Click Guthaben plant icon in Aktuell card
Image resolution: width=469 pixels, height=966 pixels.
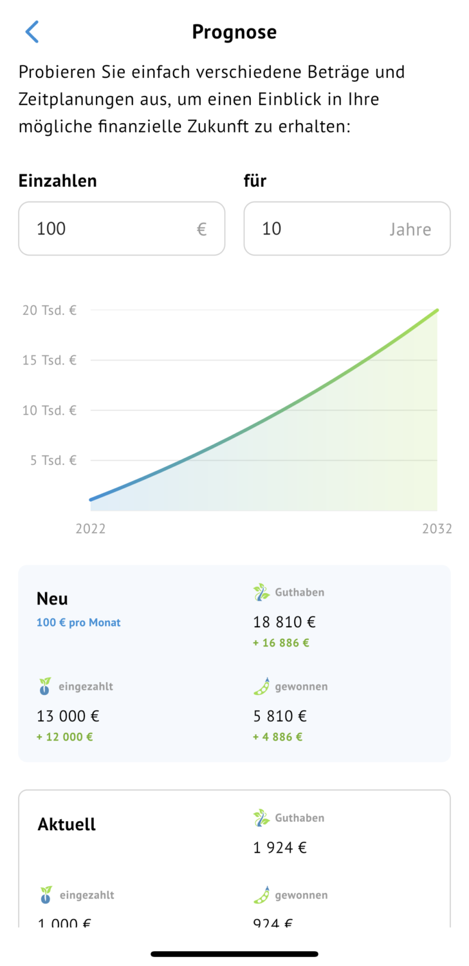(261, 818)
